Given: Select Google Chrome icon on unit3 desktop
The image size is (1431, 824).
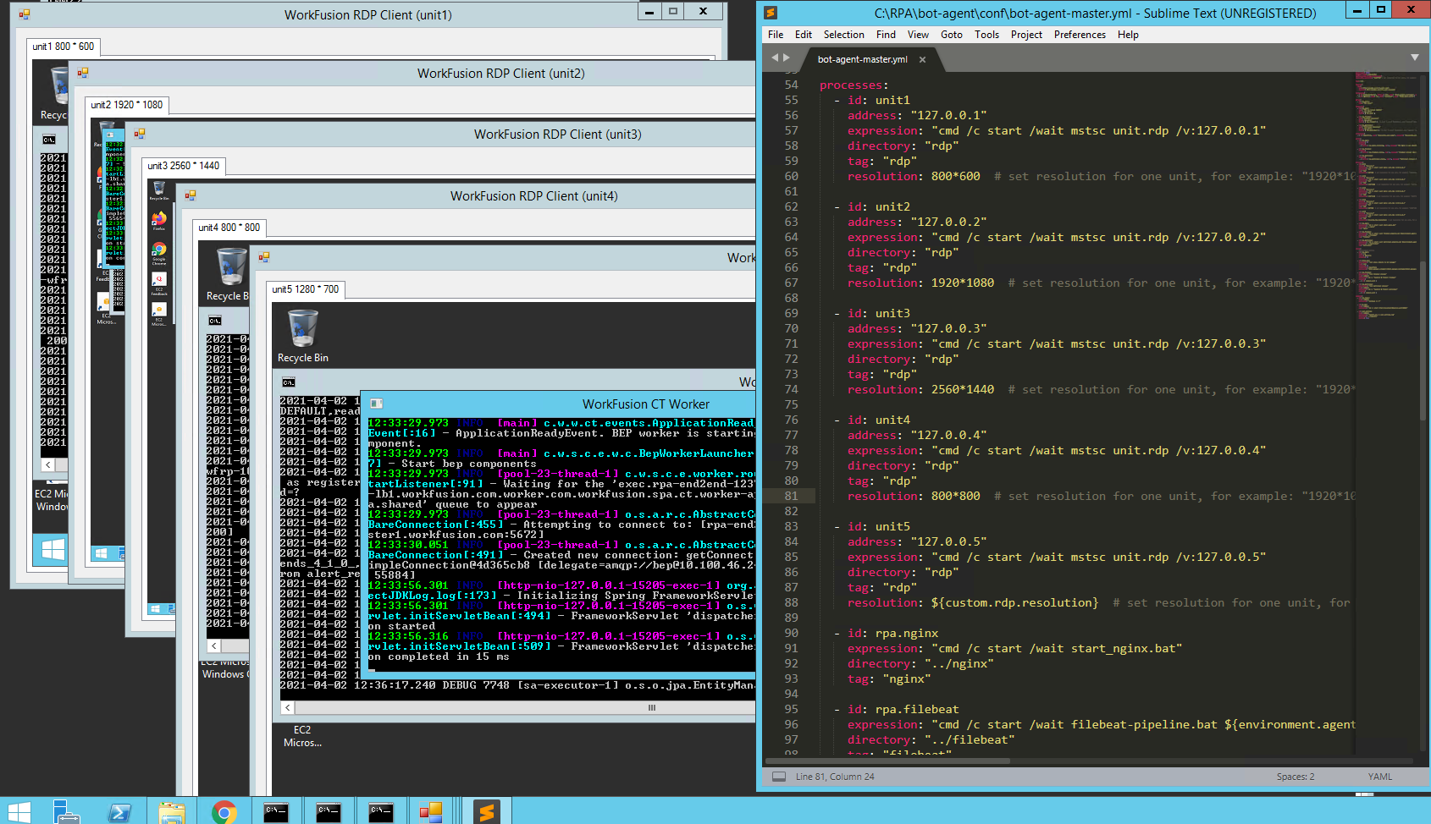Looking at the screenshot, I should [158, 253].
